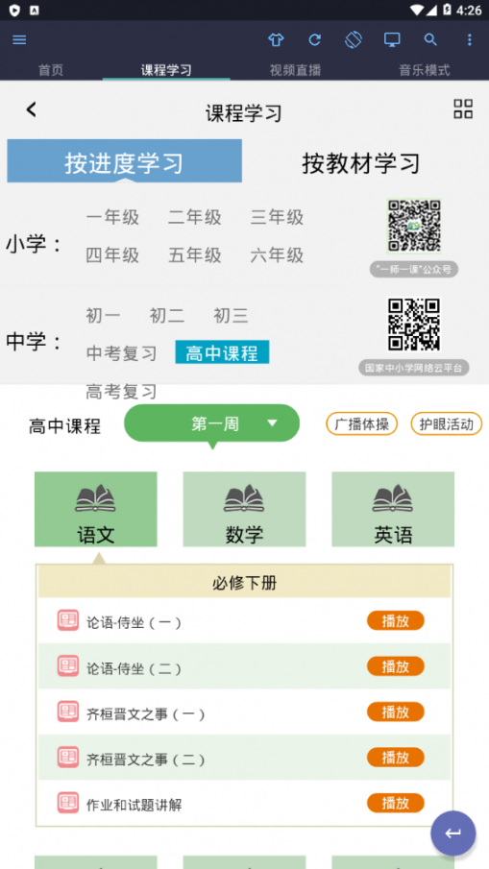Image resolution: width=489 pixels, height=869 pixels.
Task: Tap the floating return arrow button
Action: 452,833
